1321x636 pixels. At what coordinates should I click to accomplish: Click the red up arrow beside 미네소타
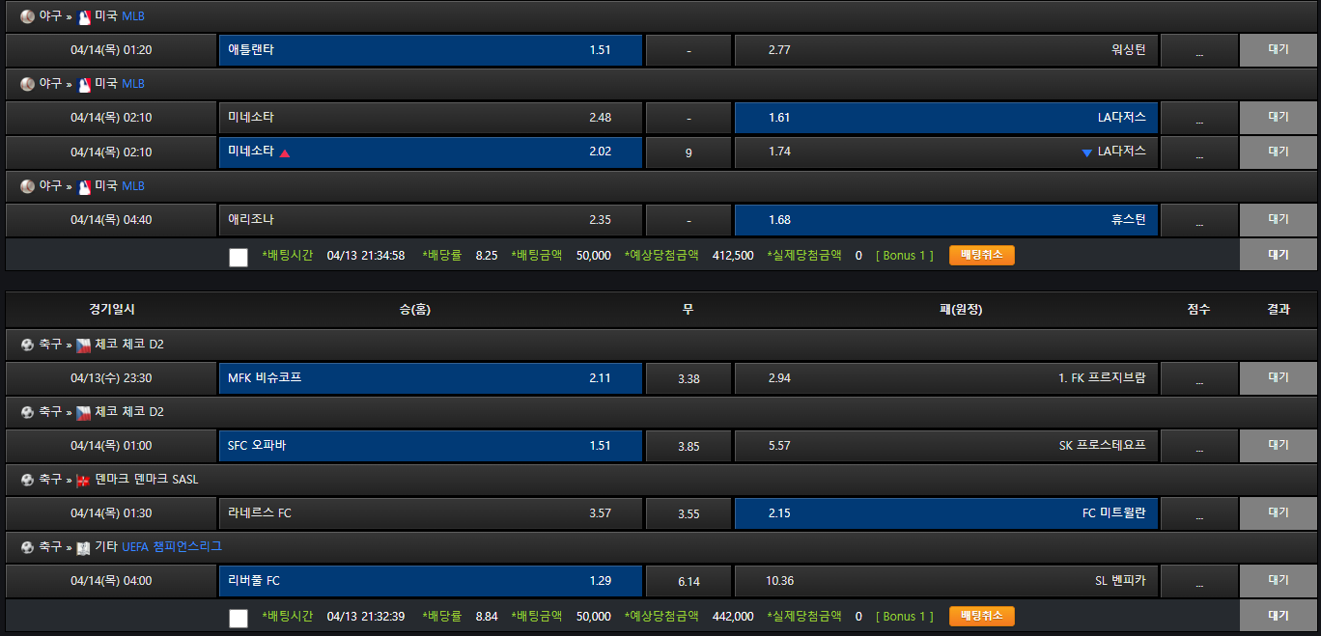[x=285, y=152]
